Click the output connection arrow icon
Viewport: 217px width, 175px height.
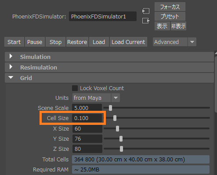[x=146, y=21]
